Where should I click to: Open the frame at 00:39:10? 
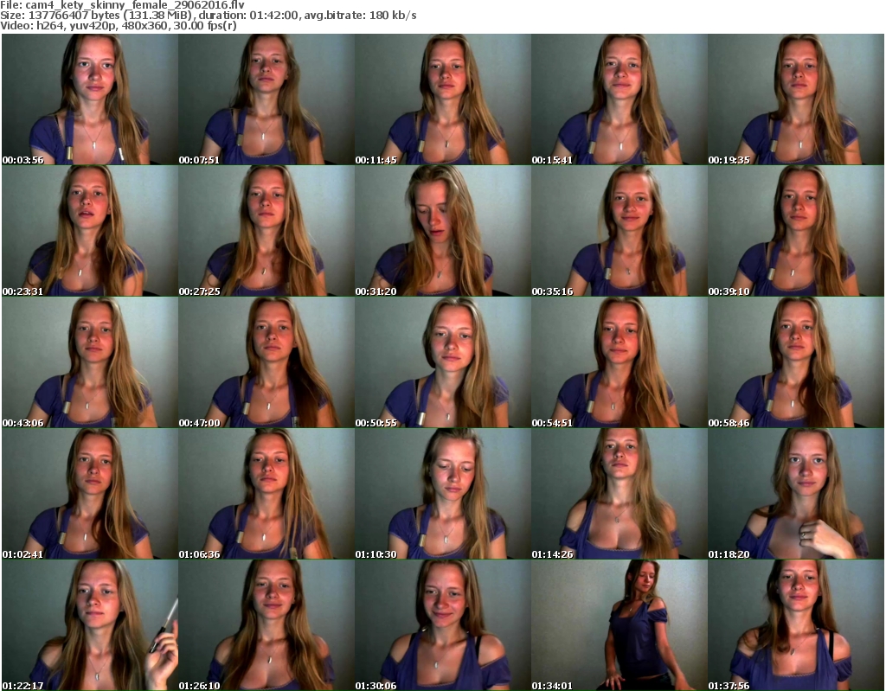click(x=796, y=231)
